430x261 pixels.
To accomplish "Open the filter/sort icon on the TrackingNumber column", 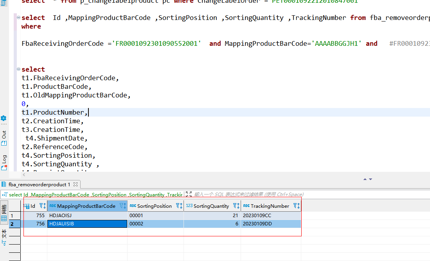I will (x=297, y=206).
